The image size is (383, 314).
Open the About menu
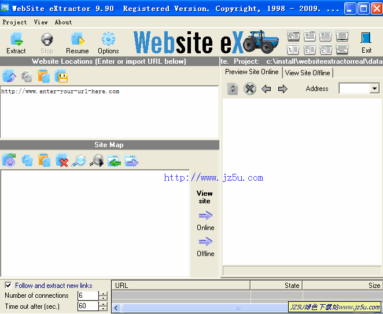tap(63, 22)
